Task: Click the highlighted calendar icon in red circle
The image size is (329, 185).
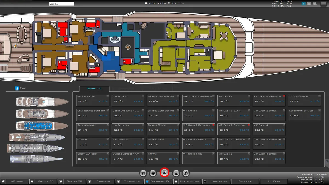Action: coord(164,173)
